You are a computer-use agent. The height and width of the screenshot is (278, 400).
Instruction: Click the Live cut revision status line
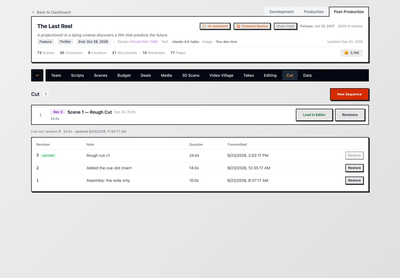click(x=78, y=132)
